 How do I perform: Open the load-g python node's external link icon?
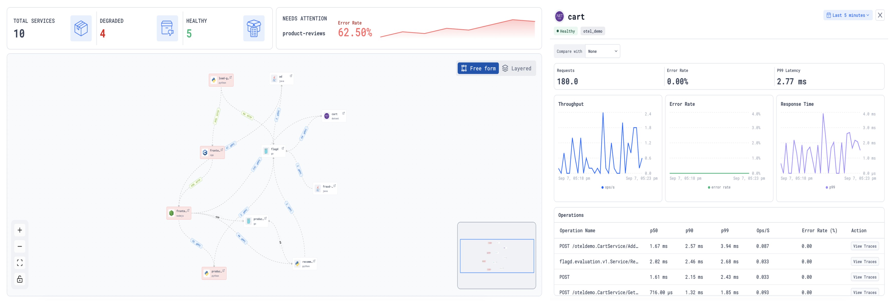[231, 78]
